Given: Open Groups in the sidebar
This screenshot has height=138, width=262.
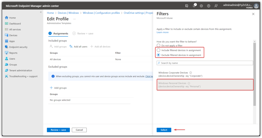Looking at the screenshot, I should point(11,65).
